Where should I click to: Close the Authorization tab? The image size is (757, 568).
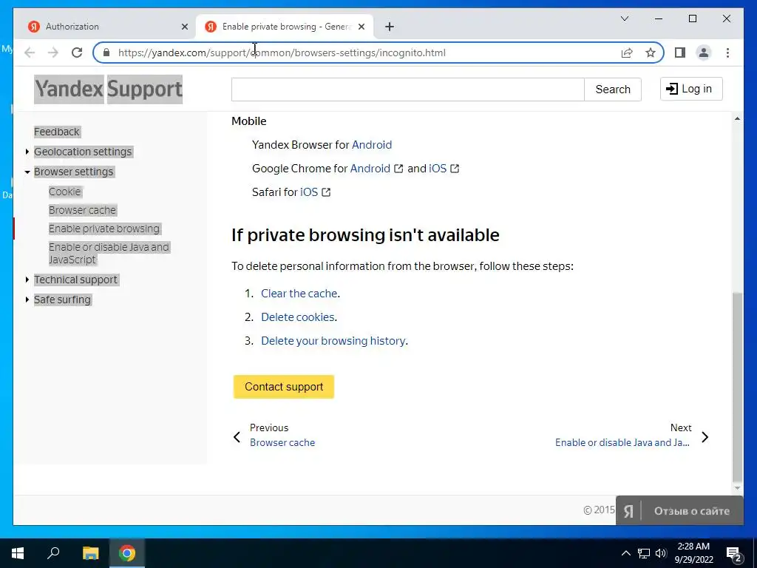click(184, 27)
